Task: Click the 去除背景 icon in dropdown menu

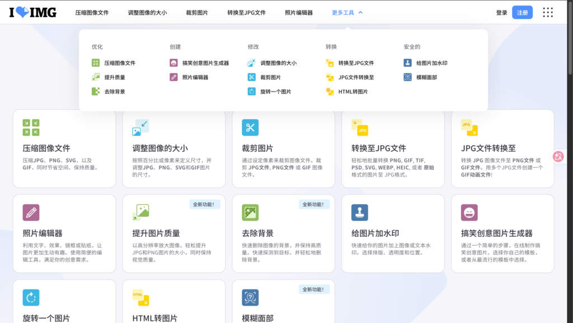Action: 95,91
